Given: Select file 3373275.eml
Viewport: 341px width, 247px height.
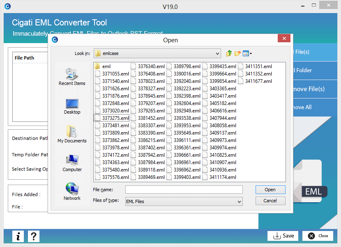Looking at the screenshot, I should click(112, 118).
